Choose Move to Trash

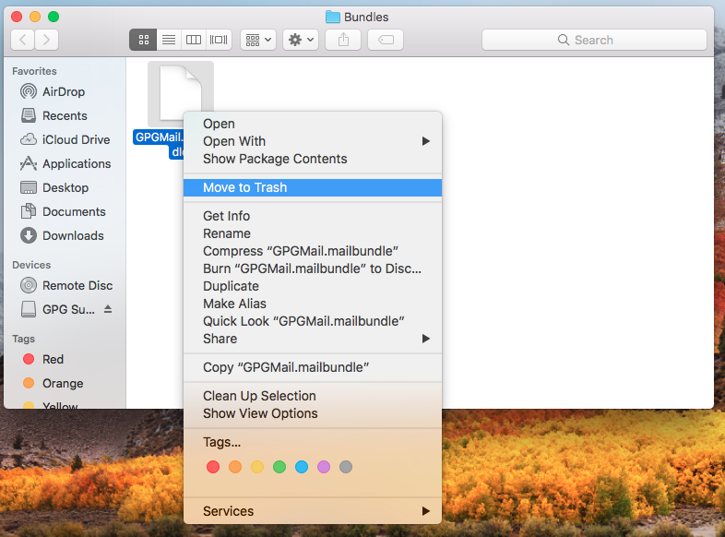313,188
